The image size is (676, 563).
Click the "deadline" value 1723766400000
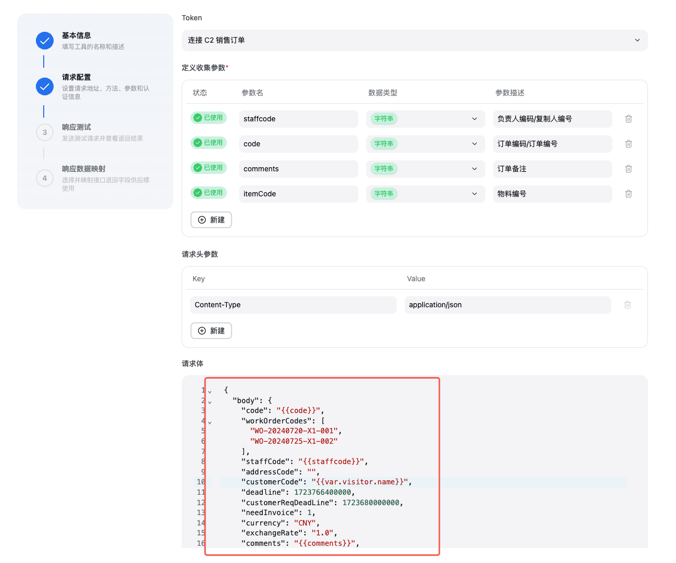(x=323, y=492)
